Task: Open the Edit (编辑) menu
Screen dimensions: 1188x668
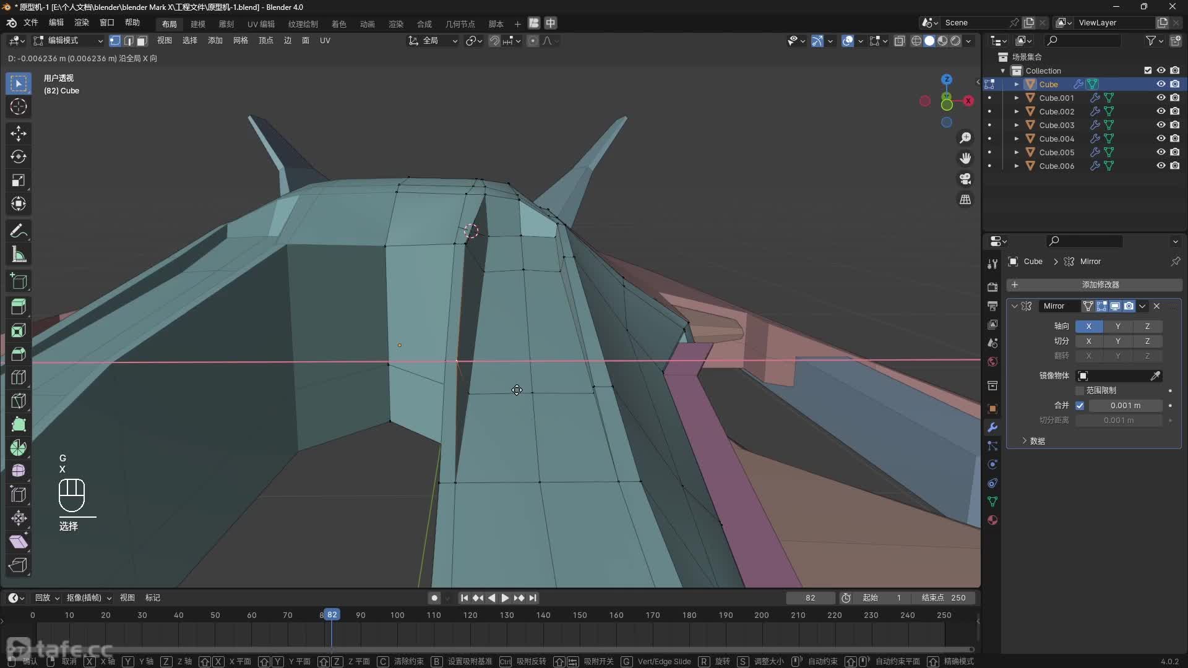Action: pyautogui.click(x=56, y=23)
